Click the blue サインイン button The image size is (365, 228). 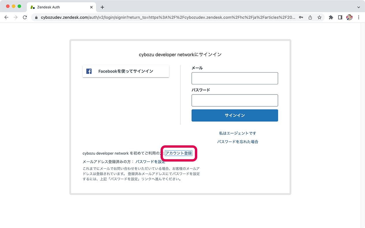[x=235, y=115]
